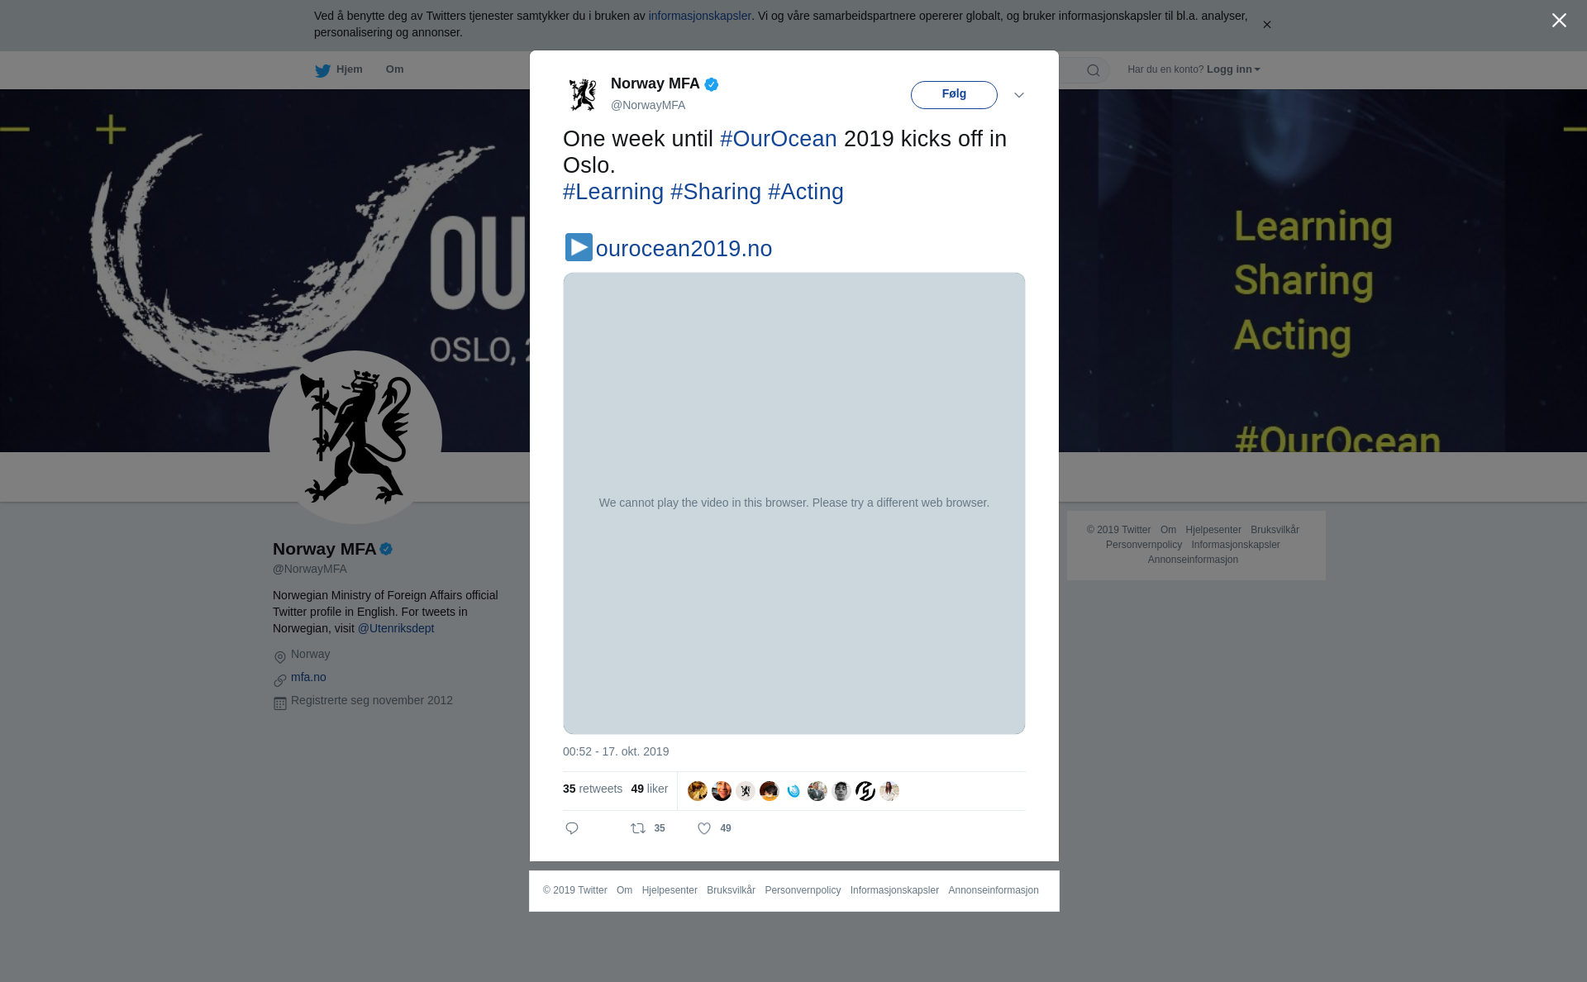Click the Twitter bird Hjem icon

(322, 70)
